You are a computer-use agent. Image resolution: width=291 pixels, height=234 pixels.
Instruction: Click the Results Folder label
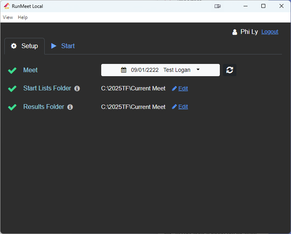click(43, 107)
